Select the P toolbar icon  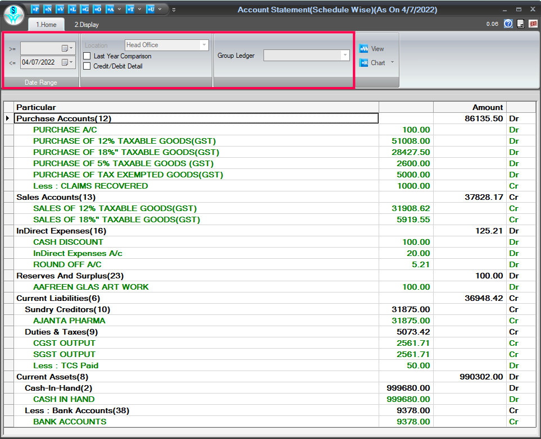(x=35, y=9)
